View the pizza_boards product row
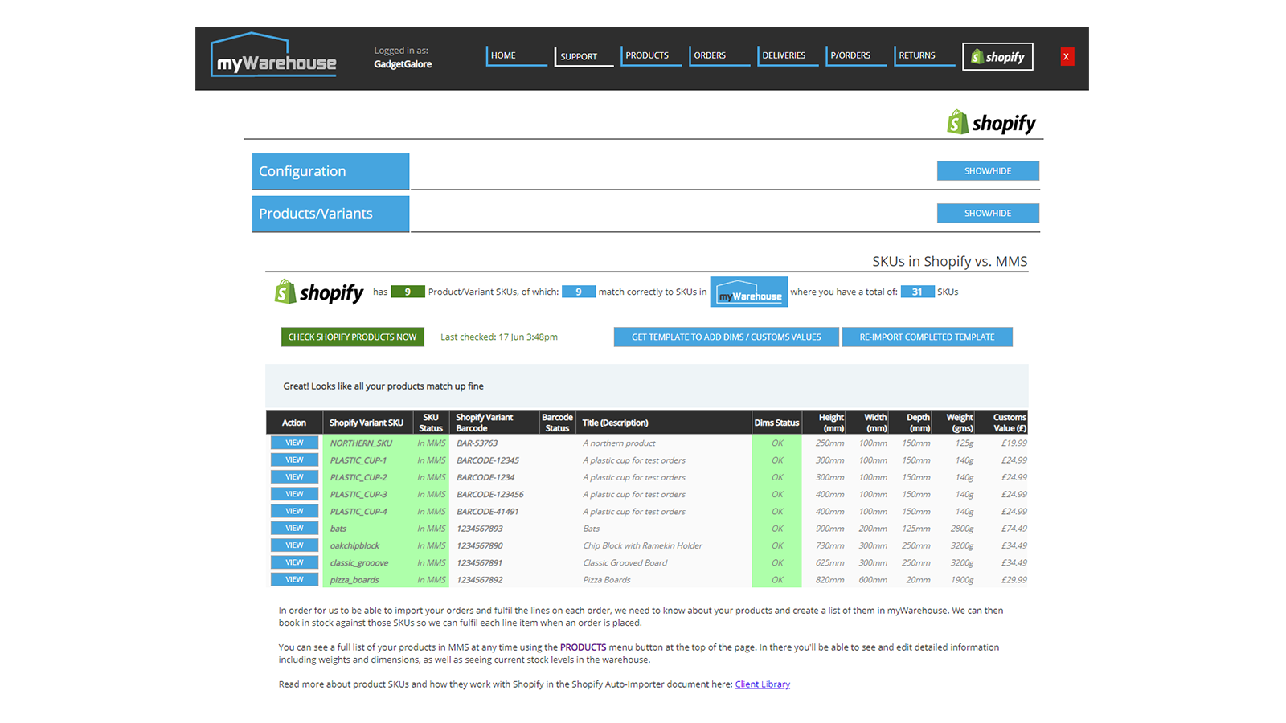Image resolution: width=1286 pixels, height=723 pixels. click(294, 579)
